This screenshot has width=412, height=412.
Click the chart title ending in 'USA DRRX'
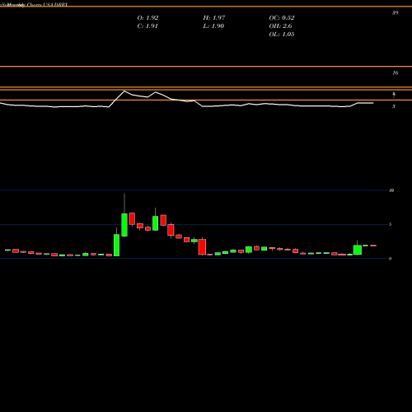[x=34, y=5]
